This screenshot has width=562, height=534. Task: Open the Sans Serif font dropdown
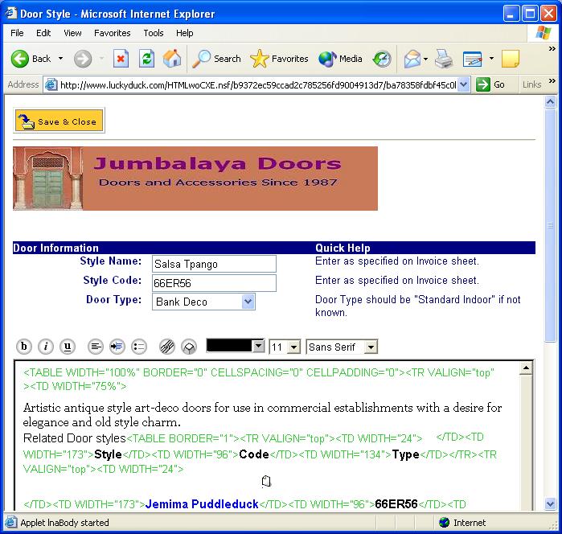(x=370, y=347)
